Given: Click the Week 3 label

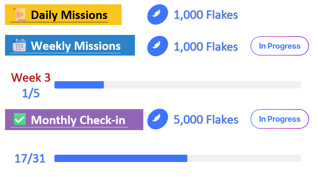Looking at the screenshot, I should coord(31,78).
